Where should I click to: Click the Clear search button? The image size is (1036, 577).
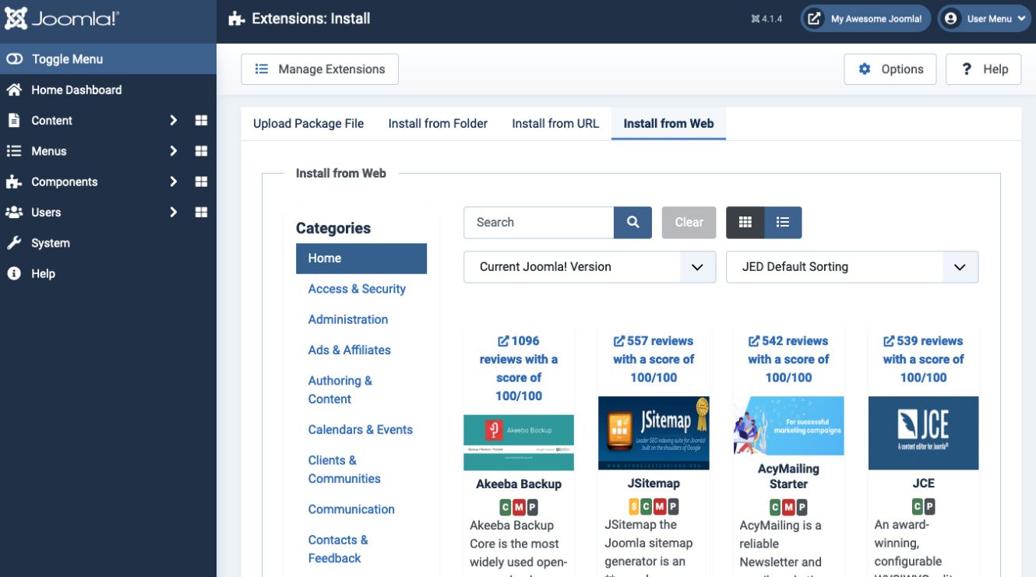pyautogui.click(x=689, y=223)
